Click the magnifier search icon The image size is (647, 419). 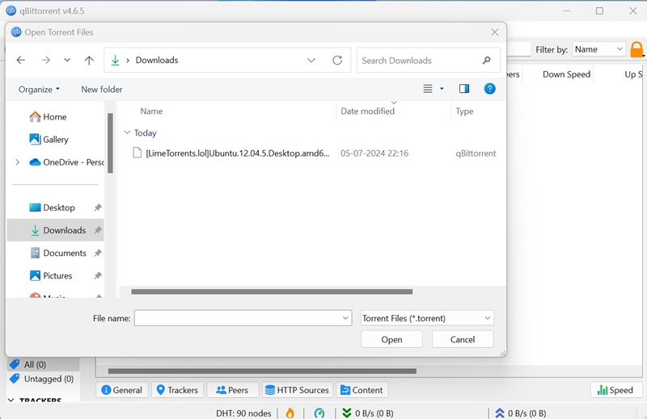487,61
